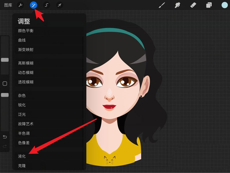This screenshot has height=173, width=230.
Task: Return to Gallery (图库)
Action: click(x=8, y=5)
